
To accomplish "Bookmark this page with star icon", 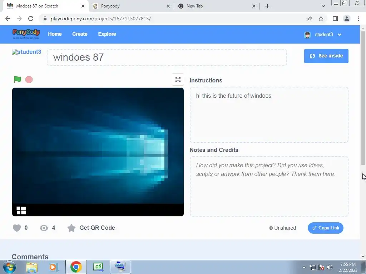I will (321, 19).
